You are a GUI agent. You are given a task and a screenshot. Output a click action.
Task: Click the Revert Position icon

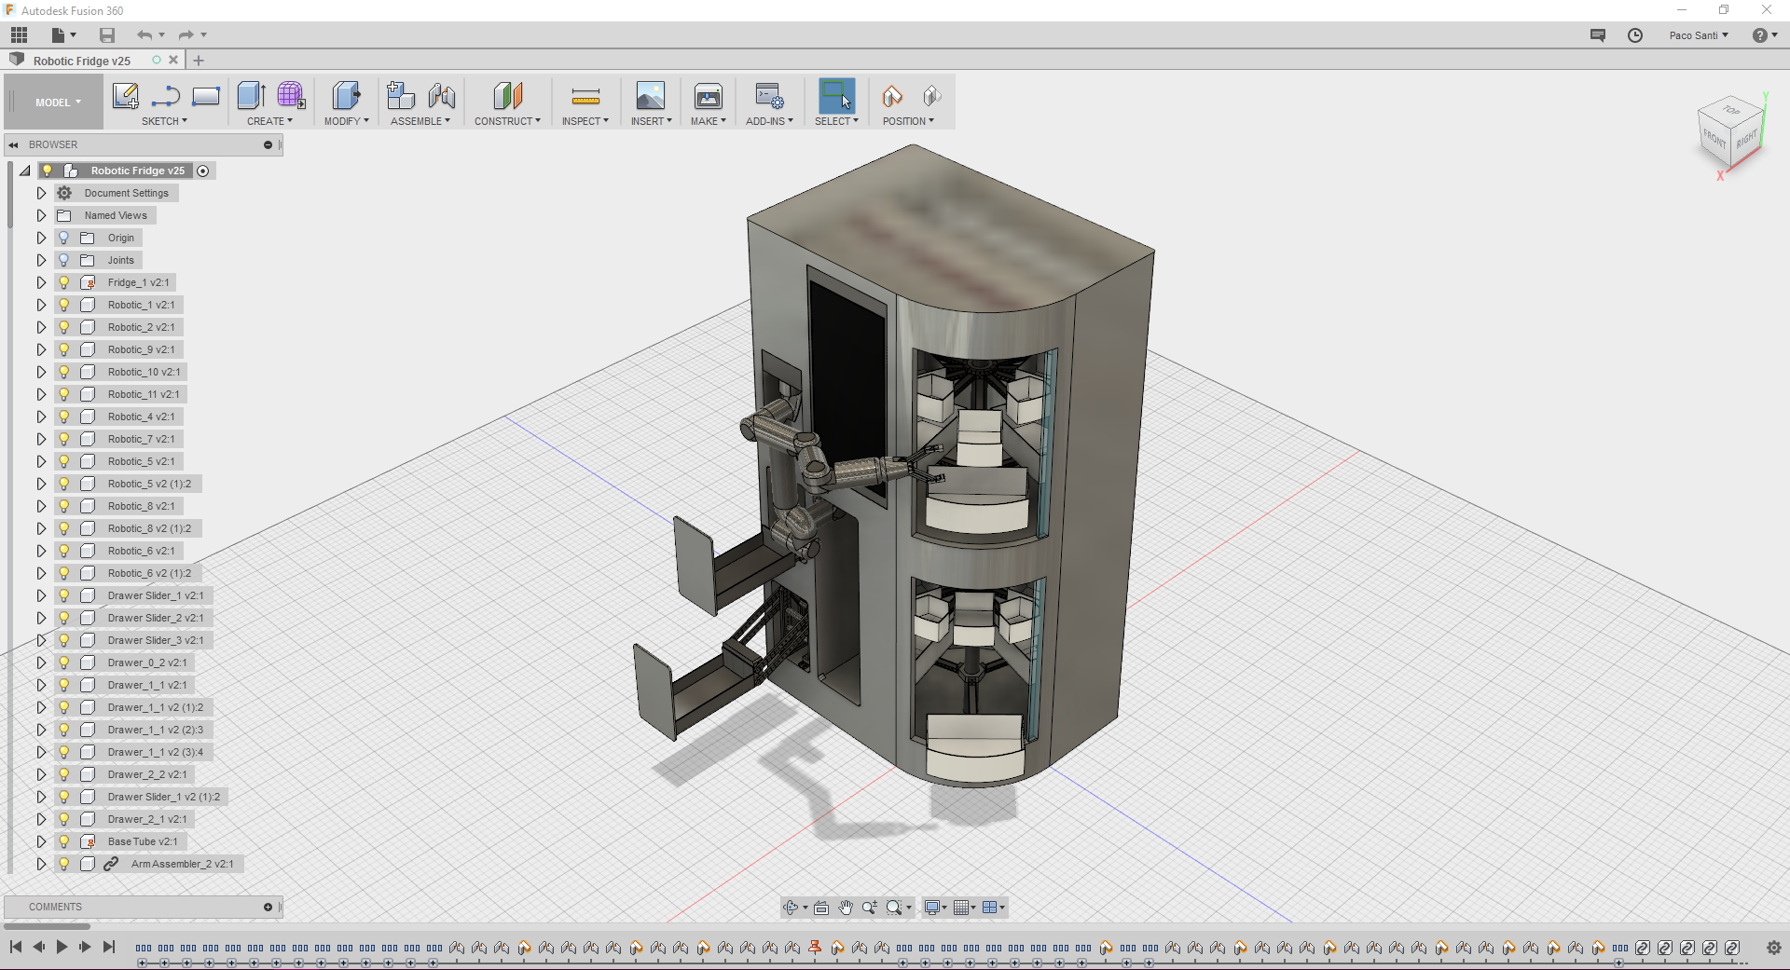point(931,96)
